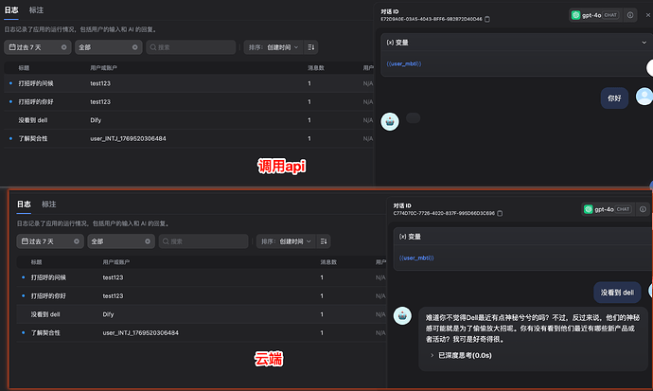Viewport: 653px width, 391px height.
Task: Switch to the 标注 tab in lower view
Action: click(x=48, y=204)
